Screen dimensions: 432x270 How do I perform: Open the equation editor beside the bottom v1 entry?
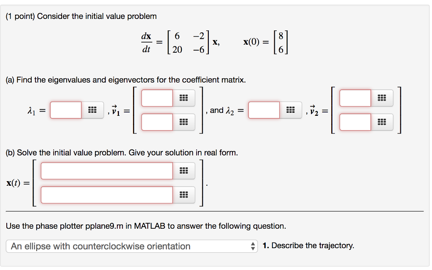(184, 122)
